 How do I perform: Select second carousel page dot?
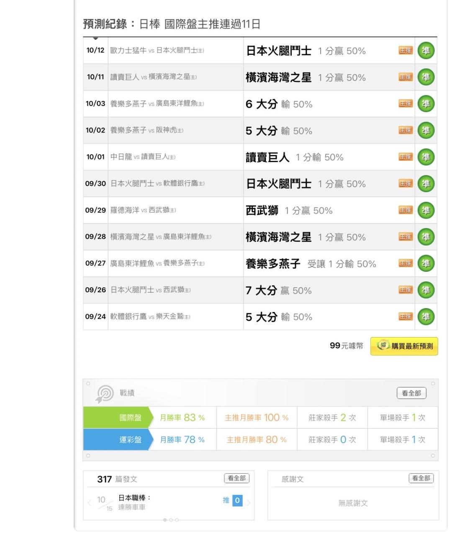(x=171, y=520)
